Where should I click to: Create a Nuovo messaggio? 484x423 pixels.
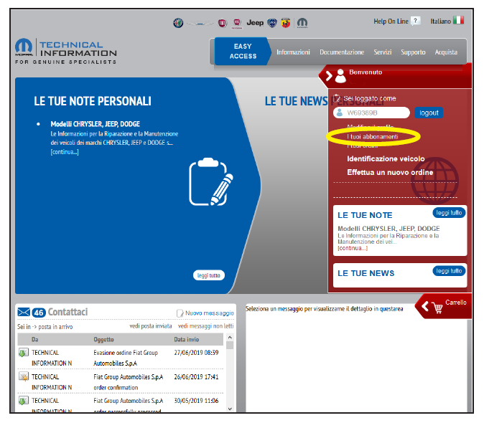click(x=210, y=313)
